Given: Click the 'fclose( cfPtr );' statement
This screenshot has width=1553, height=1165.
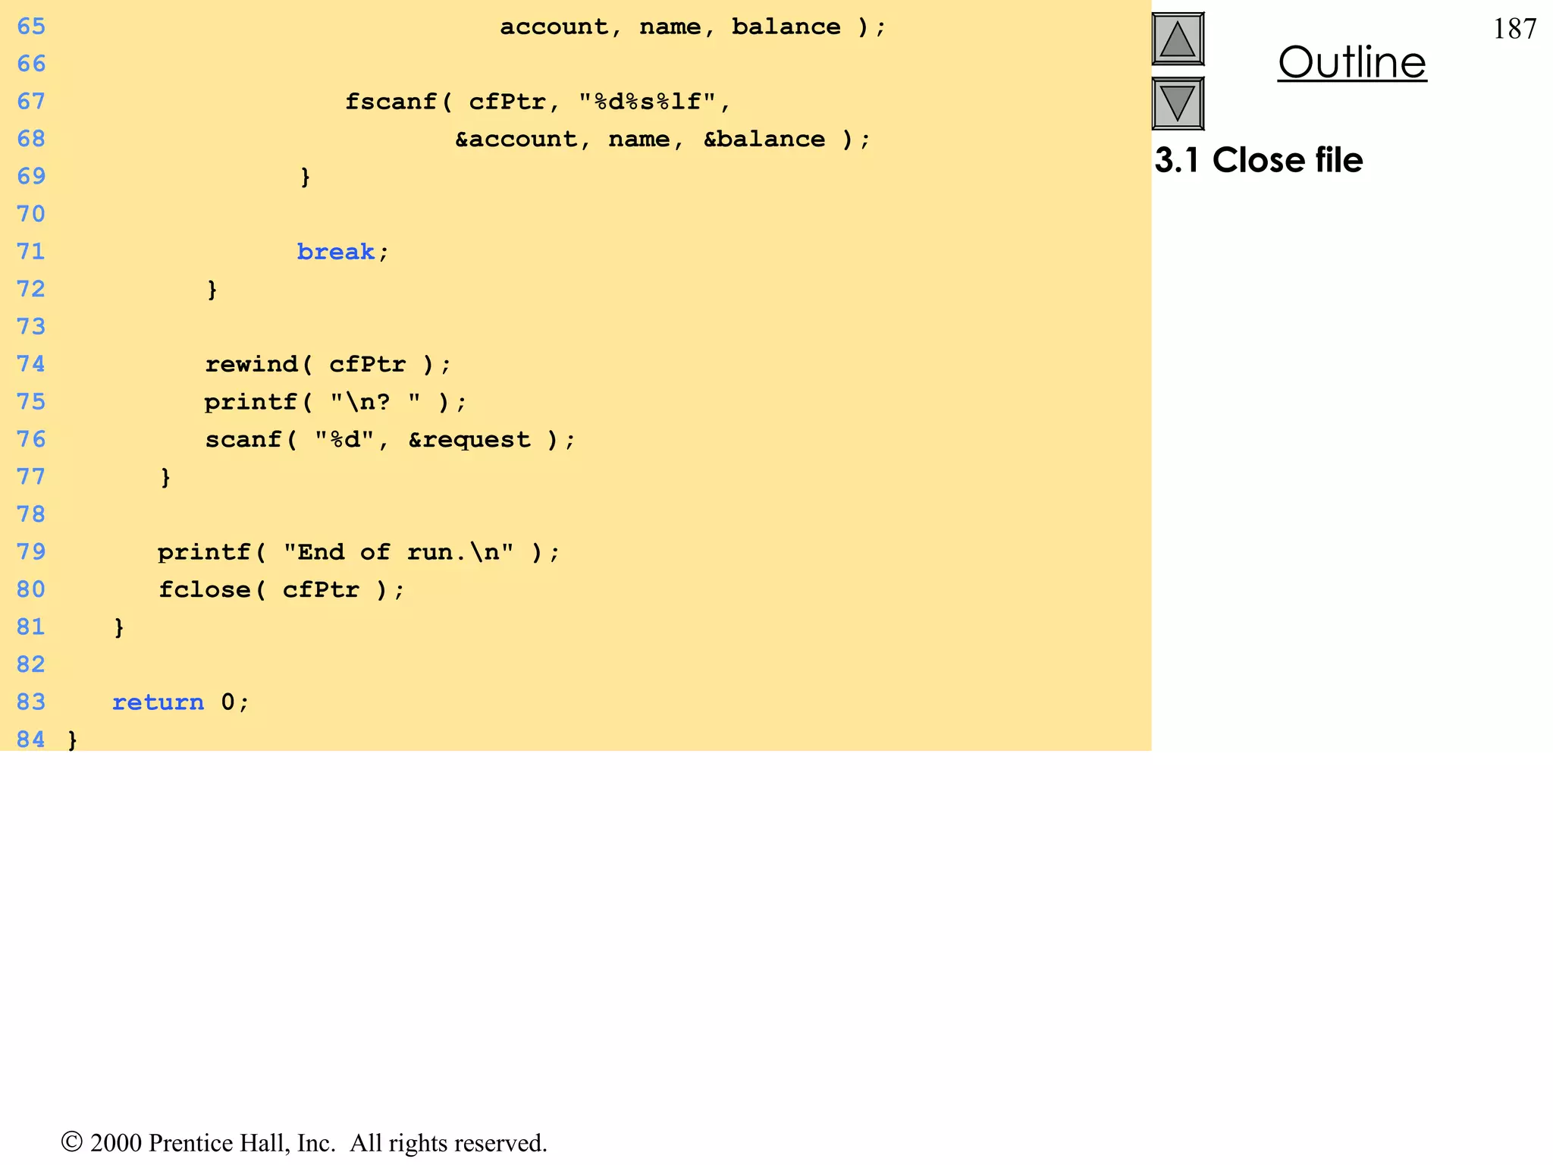Looking at the screenshot, I should click(282, 590).
